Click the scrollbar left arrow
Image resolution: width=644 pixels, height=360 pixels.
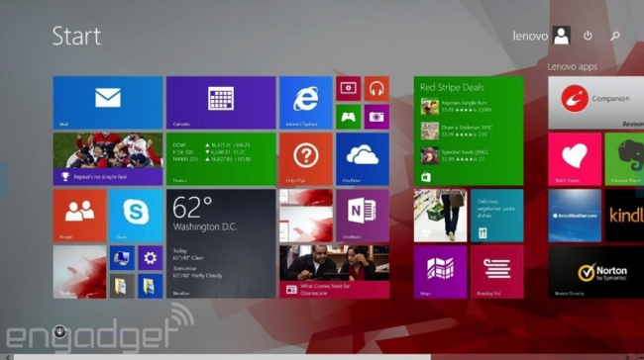8,357
